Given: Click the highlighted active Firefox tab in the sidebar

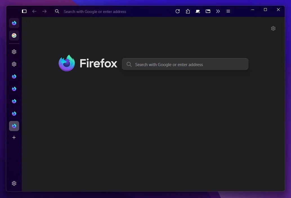Looking at the screenshot, I should (14, 126).
